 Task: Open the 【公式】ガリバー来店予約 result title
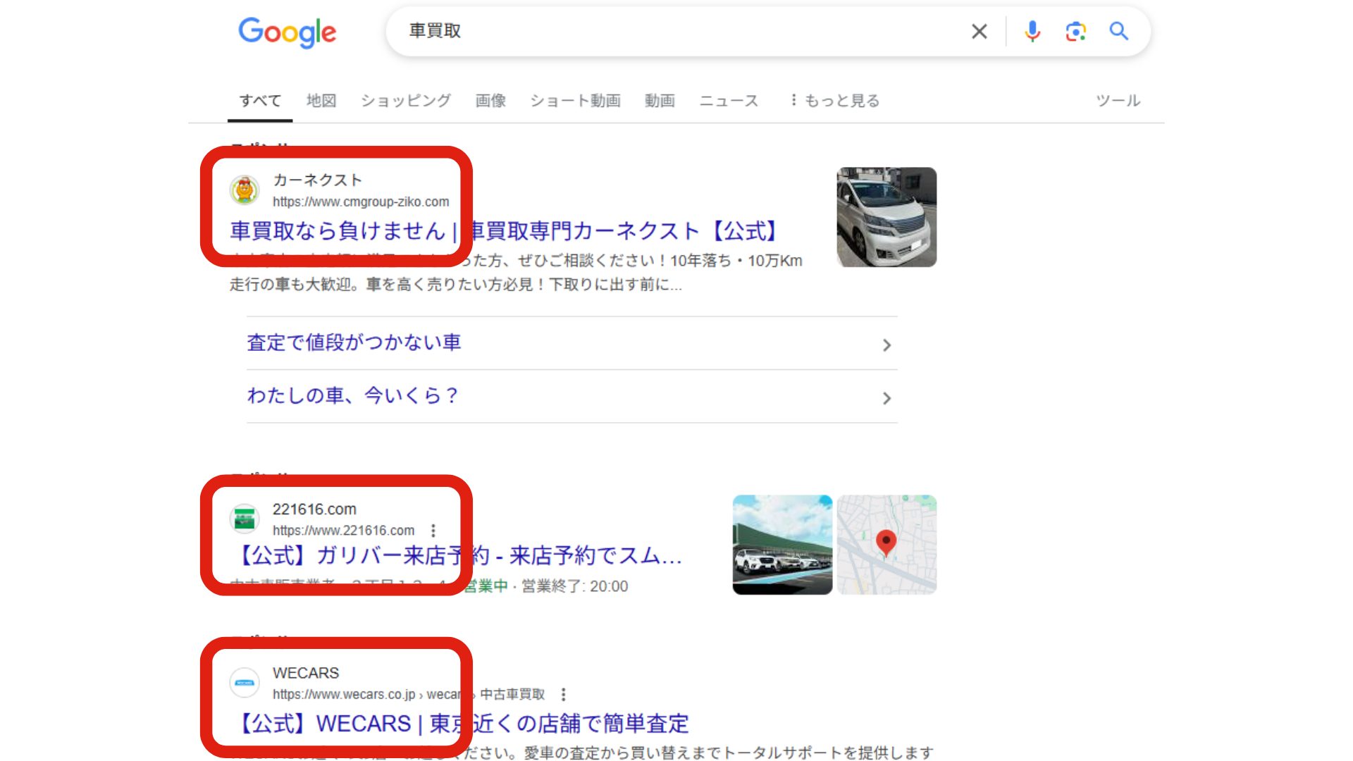coord(457,556)
